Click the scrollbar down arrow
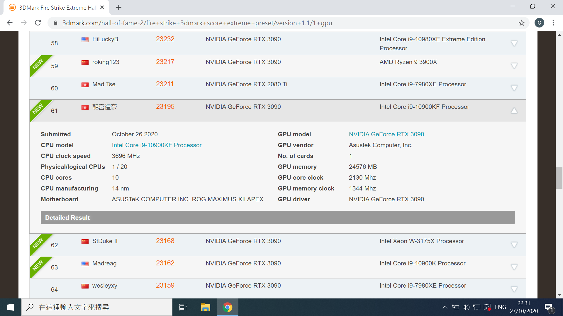The image size is (563, 316). pos(559,295)
